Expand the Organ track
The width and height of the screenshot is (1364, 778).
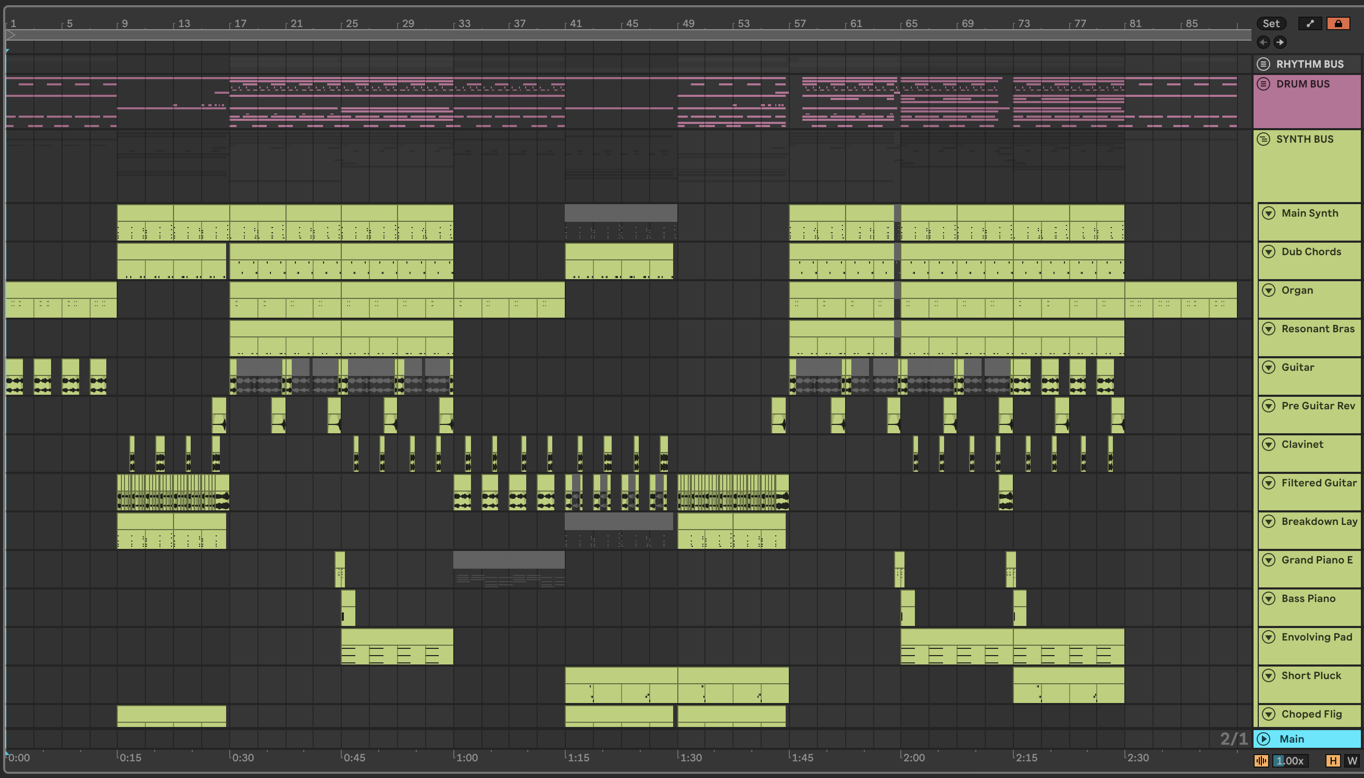pos(1269,290)
